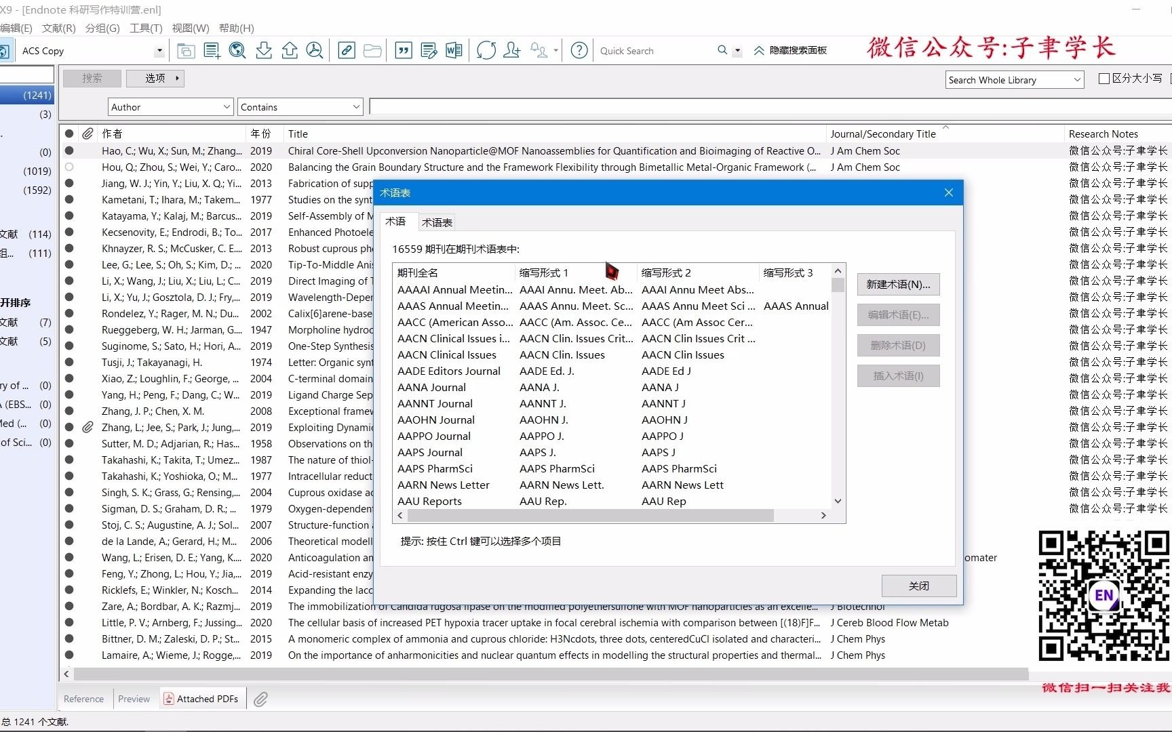Screen dimensions: 1172x732
Task: Click the Journal/Secondary Title column header
Action: click(x=945, y=134)
